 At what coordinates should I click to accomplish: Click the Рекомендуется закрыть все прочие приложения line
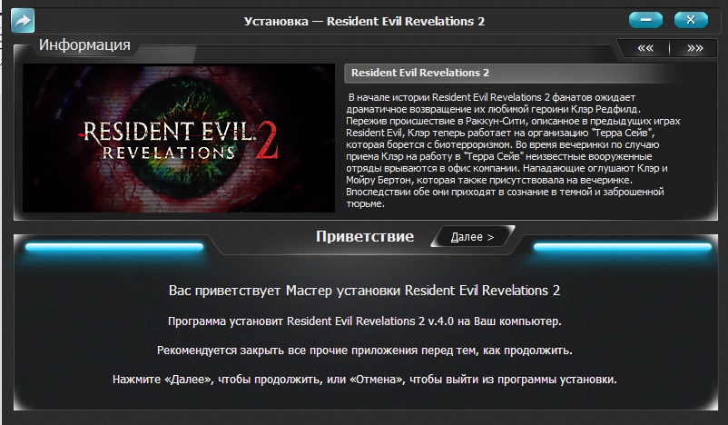365,350
